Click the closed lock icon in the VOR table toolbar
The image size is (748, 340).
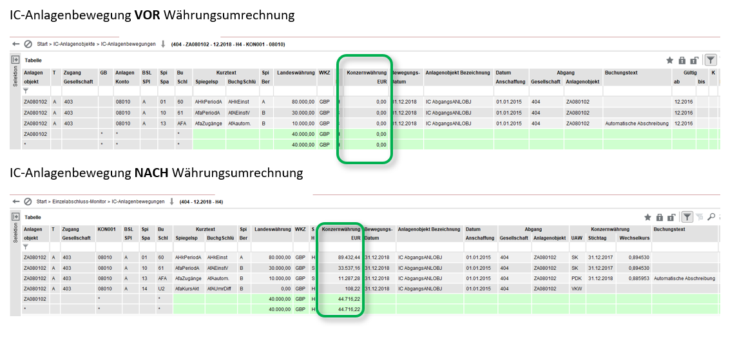coord(682,60)
